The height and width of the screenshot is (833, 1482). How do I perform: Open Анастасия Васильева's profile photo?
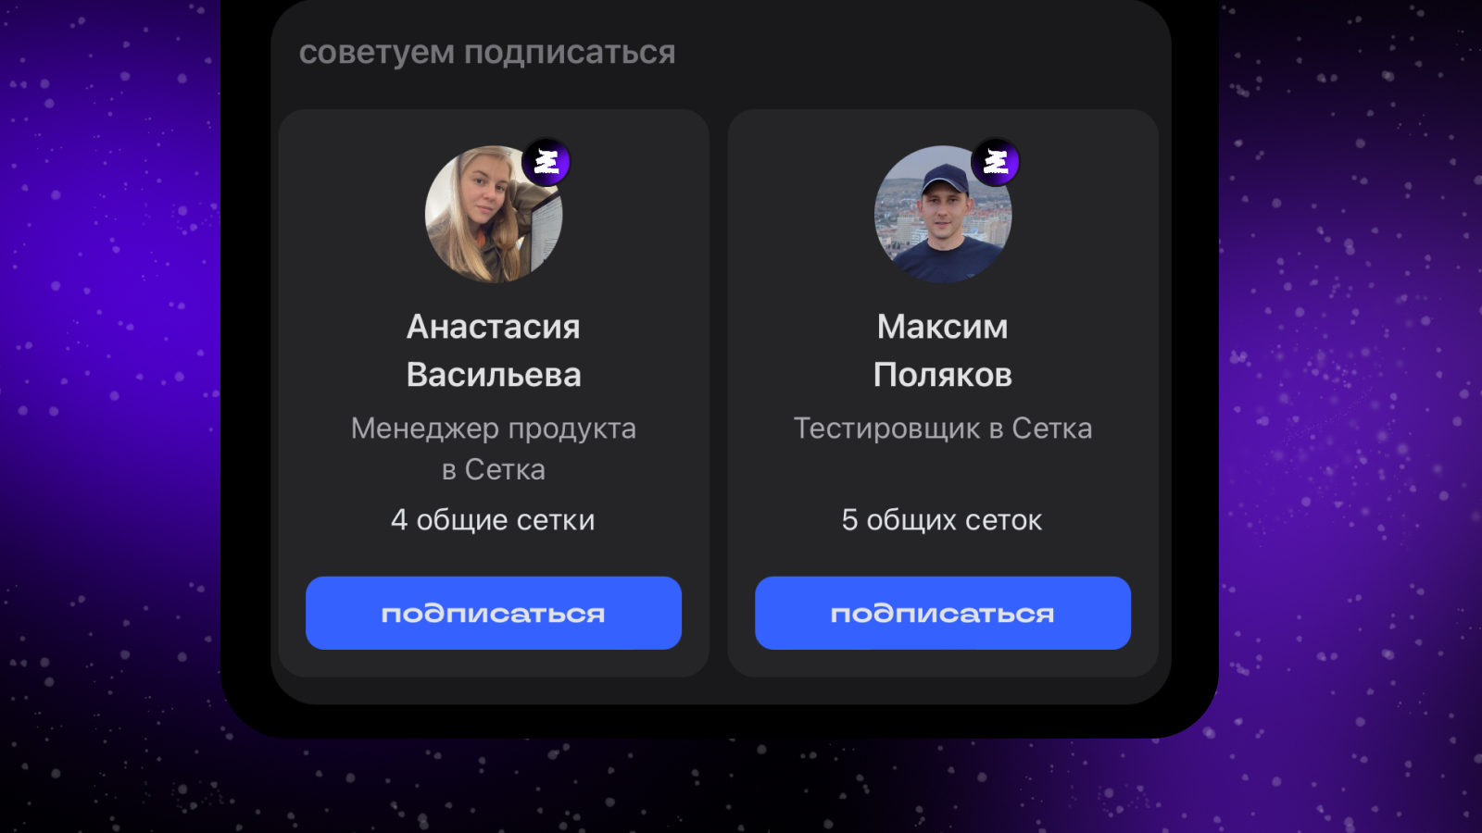[x=493, y=215]
